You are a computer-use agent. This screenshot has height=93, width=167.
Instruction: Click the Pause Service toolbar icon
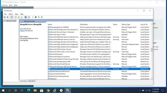click(39, 17)
